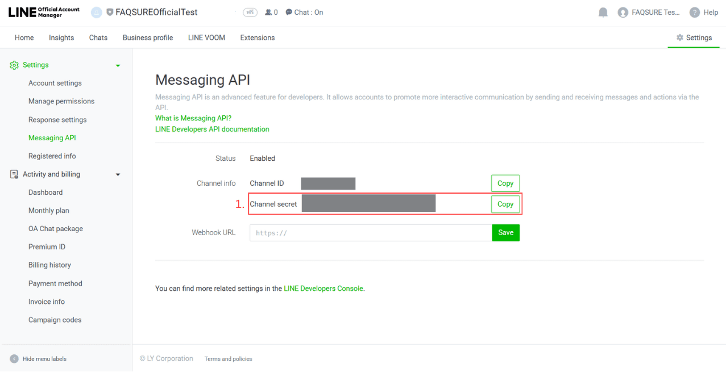Click the Enabled status text
The image size is (726, 372).
[263, 158]
